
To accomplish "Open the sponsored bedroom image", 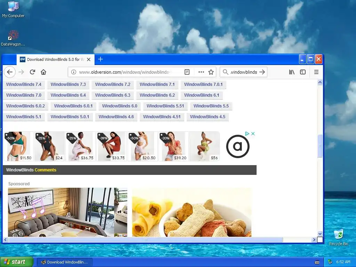I will click(68, 212).
